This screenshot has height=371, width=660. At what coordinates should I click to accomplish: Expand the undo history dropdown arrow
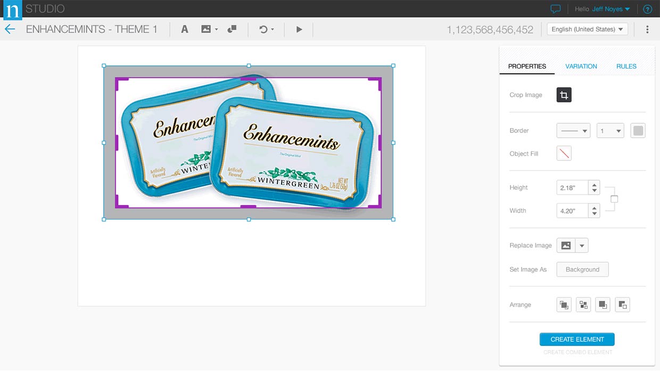[273, 30]
